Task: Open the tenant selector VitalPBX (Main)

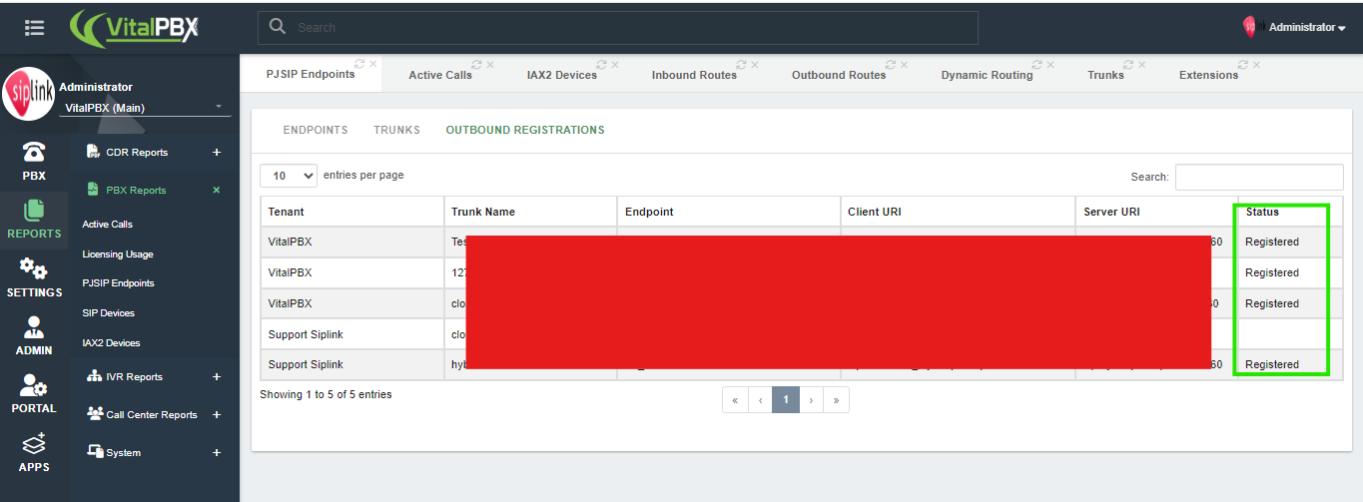Action: click(144, 108)
